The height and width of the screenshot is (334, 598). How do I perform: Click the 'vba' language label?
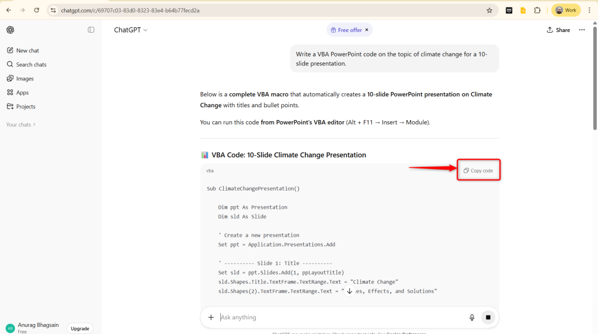click(210, 171)
